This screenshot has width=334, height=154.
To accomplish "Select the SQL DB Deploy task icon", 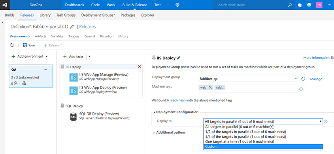I will (73, 117).
